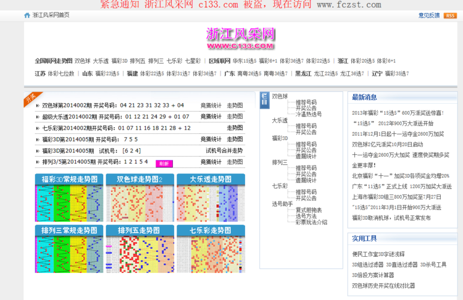463x300 pixels.
Task: Click the pink 刷新 refresh button
Action: [164, 163]
